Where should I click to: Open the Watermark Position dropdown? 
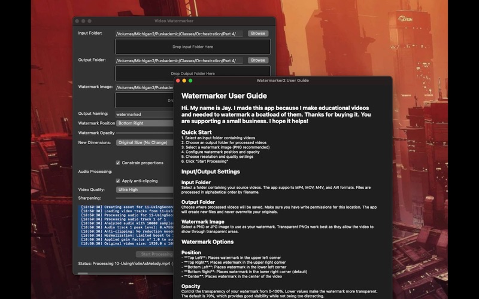point(145,123)
